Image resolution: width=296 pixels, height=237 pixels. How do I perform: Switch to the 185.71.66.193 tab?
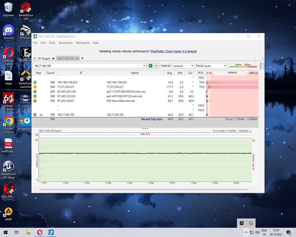tap(66, 59)
